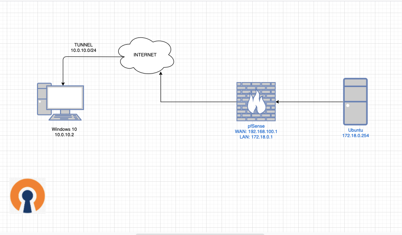
Task: Click the Ubuntu 172.18.0.254 label
Action: click(x=356, y=133)
